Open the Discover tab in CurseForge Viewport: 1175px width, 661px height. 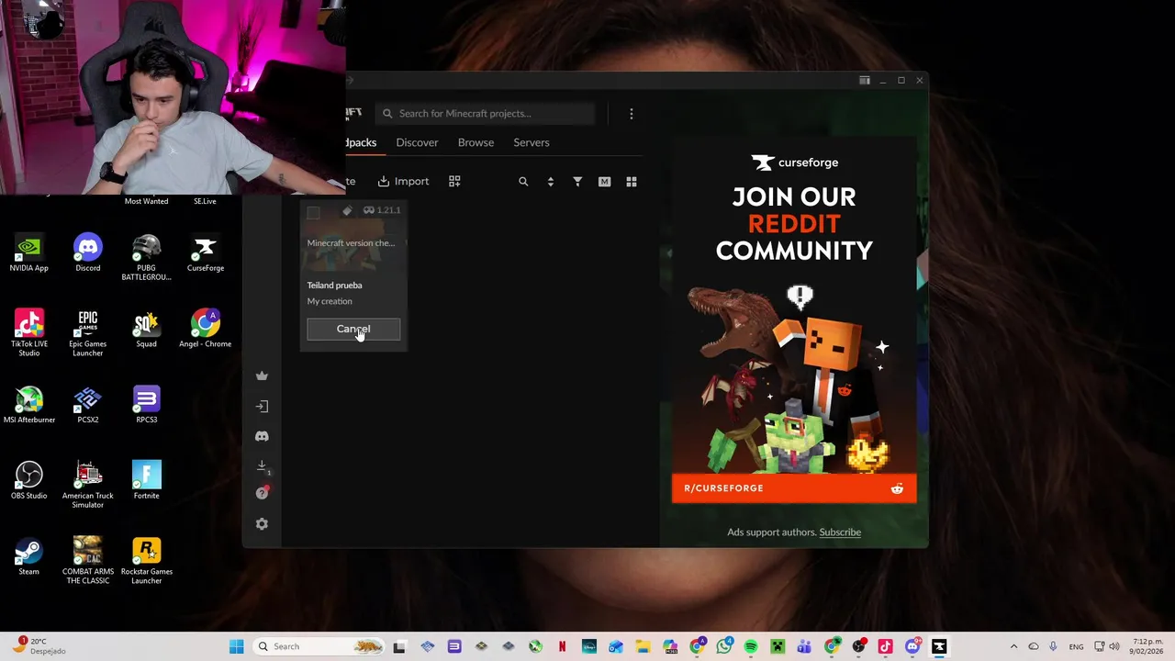pos(417,142)
